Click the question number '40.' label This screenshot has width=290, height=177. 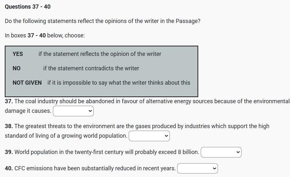[x=9, y=168]
